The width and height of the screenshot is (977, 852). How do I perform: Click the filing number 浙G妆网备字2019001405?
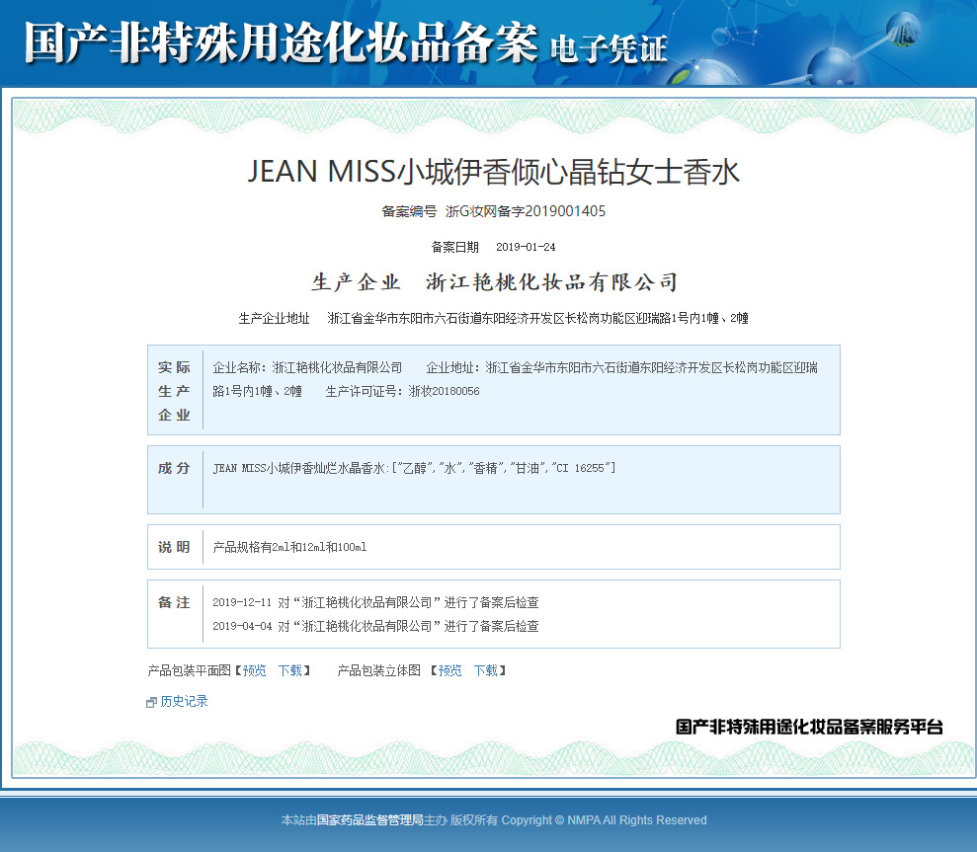coord(526,211)
